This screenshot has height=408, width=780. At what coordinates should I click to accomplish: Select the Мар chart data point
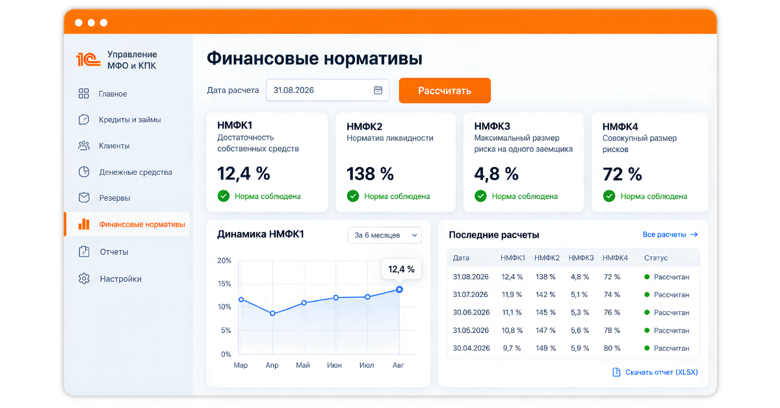coord(241,300)
